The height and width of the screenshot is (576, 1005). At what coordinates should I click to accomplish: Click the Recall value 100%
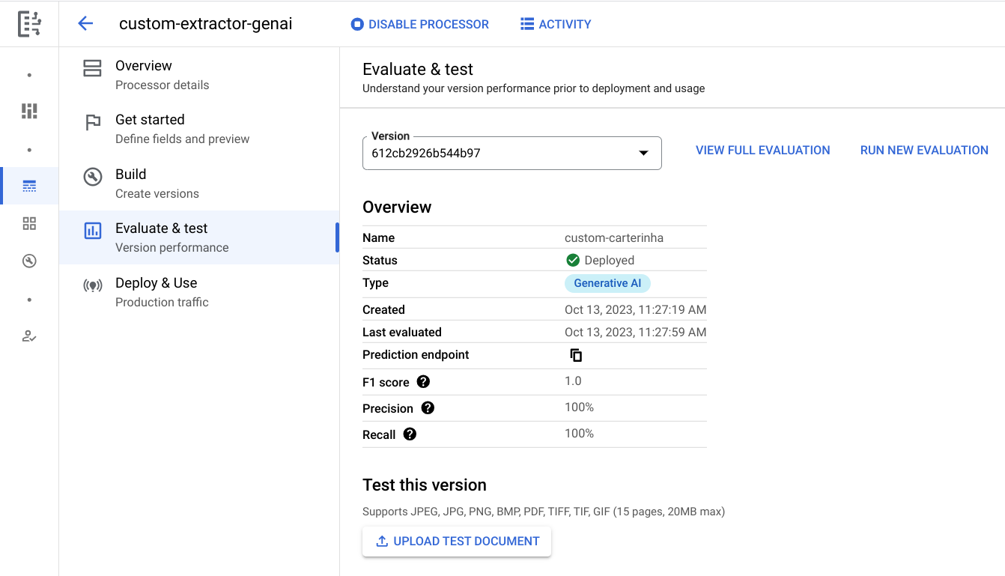[580, 434]
